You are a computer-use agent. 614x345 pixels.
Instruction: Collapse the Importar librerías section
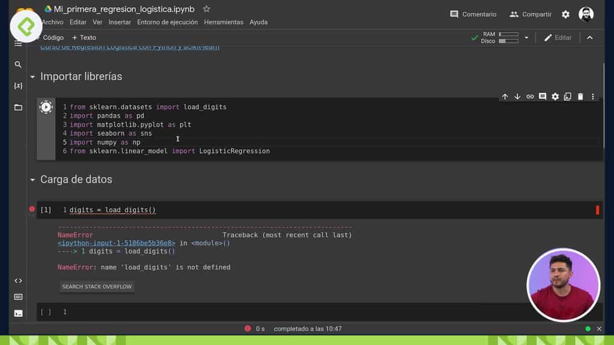coord(32,77)
